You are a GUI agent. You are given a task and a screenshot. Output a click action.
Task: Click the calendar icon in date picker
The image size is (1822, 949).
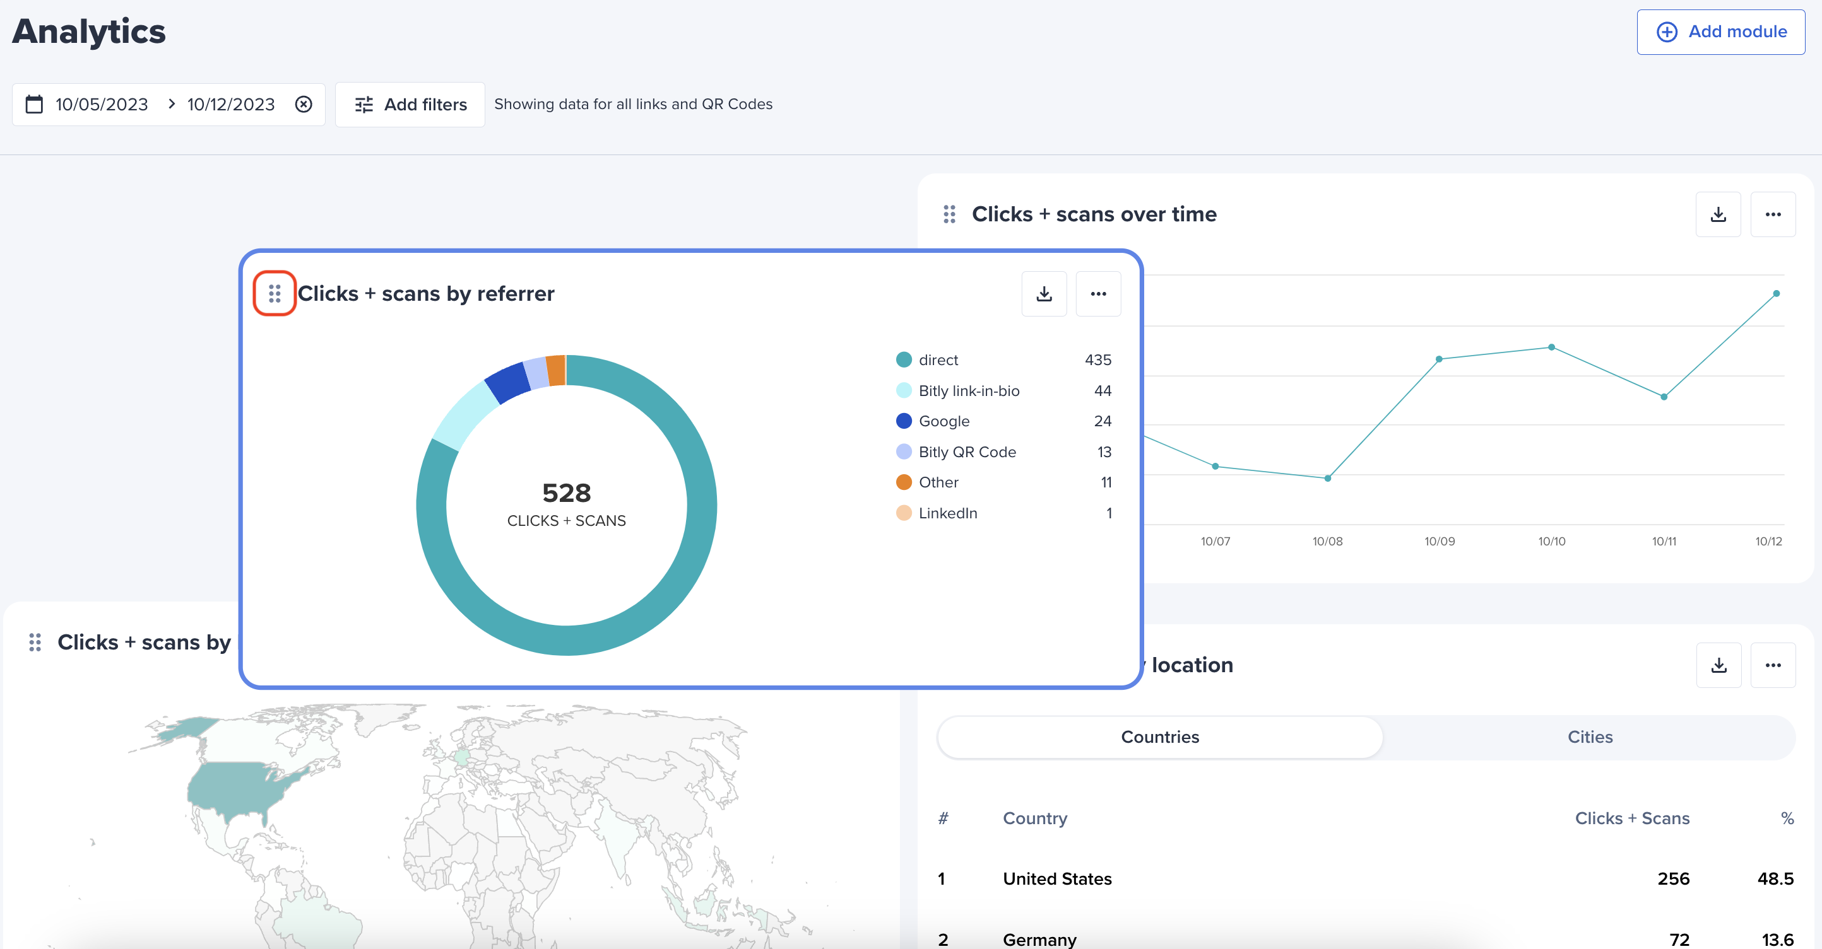pyautogui.click(x=34, y=105)
